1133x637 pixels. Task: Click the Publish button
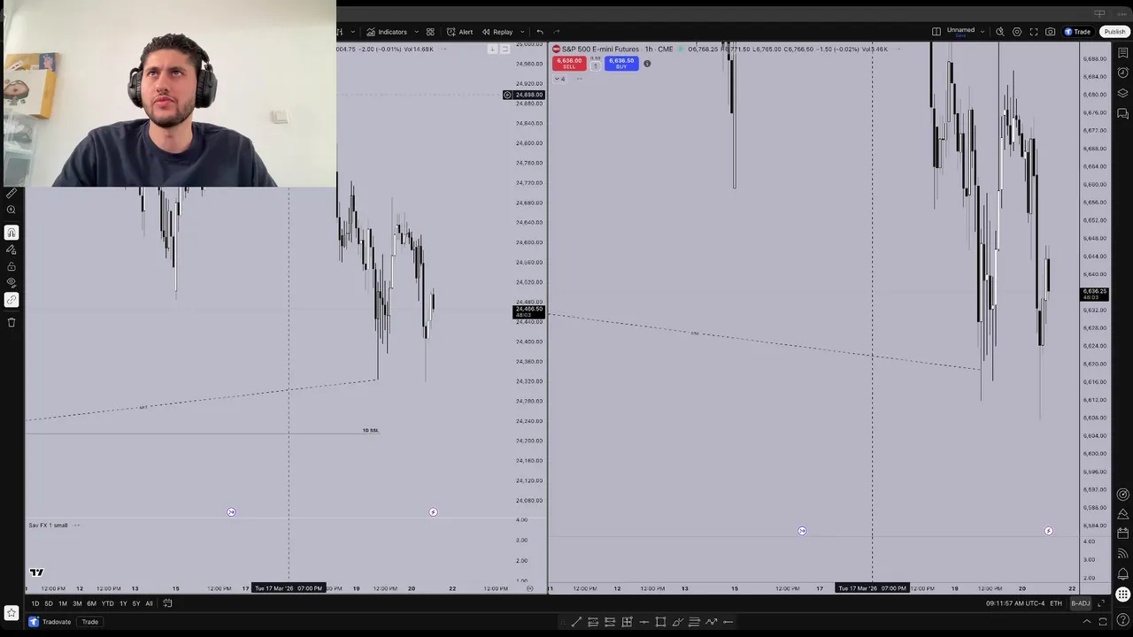pyautogui.click(x=1114, y=32)
